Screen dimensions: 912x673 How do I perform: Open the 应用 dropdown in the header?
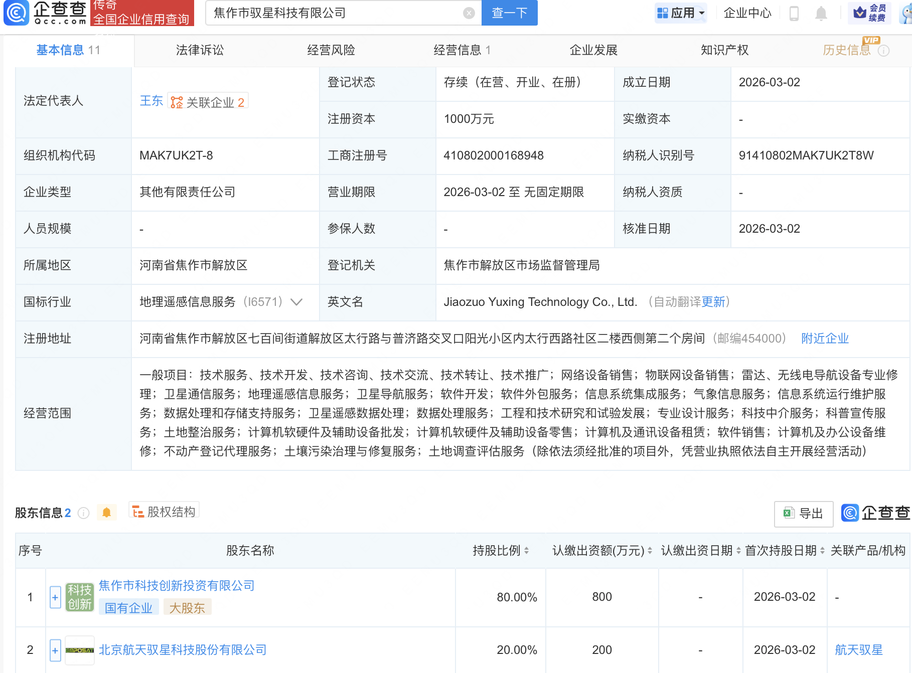pyautogui.click(x=681, y=13)
